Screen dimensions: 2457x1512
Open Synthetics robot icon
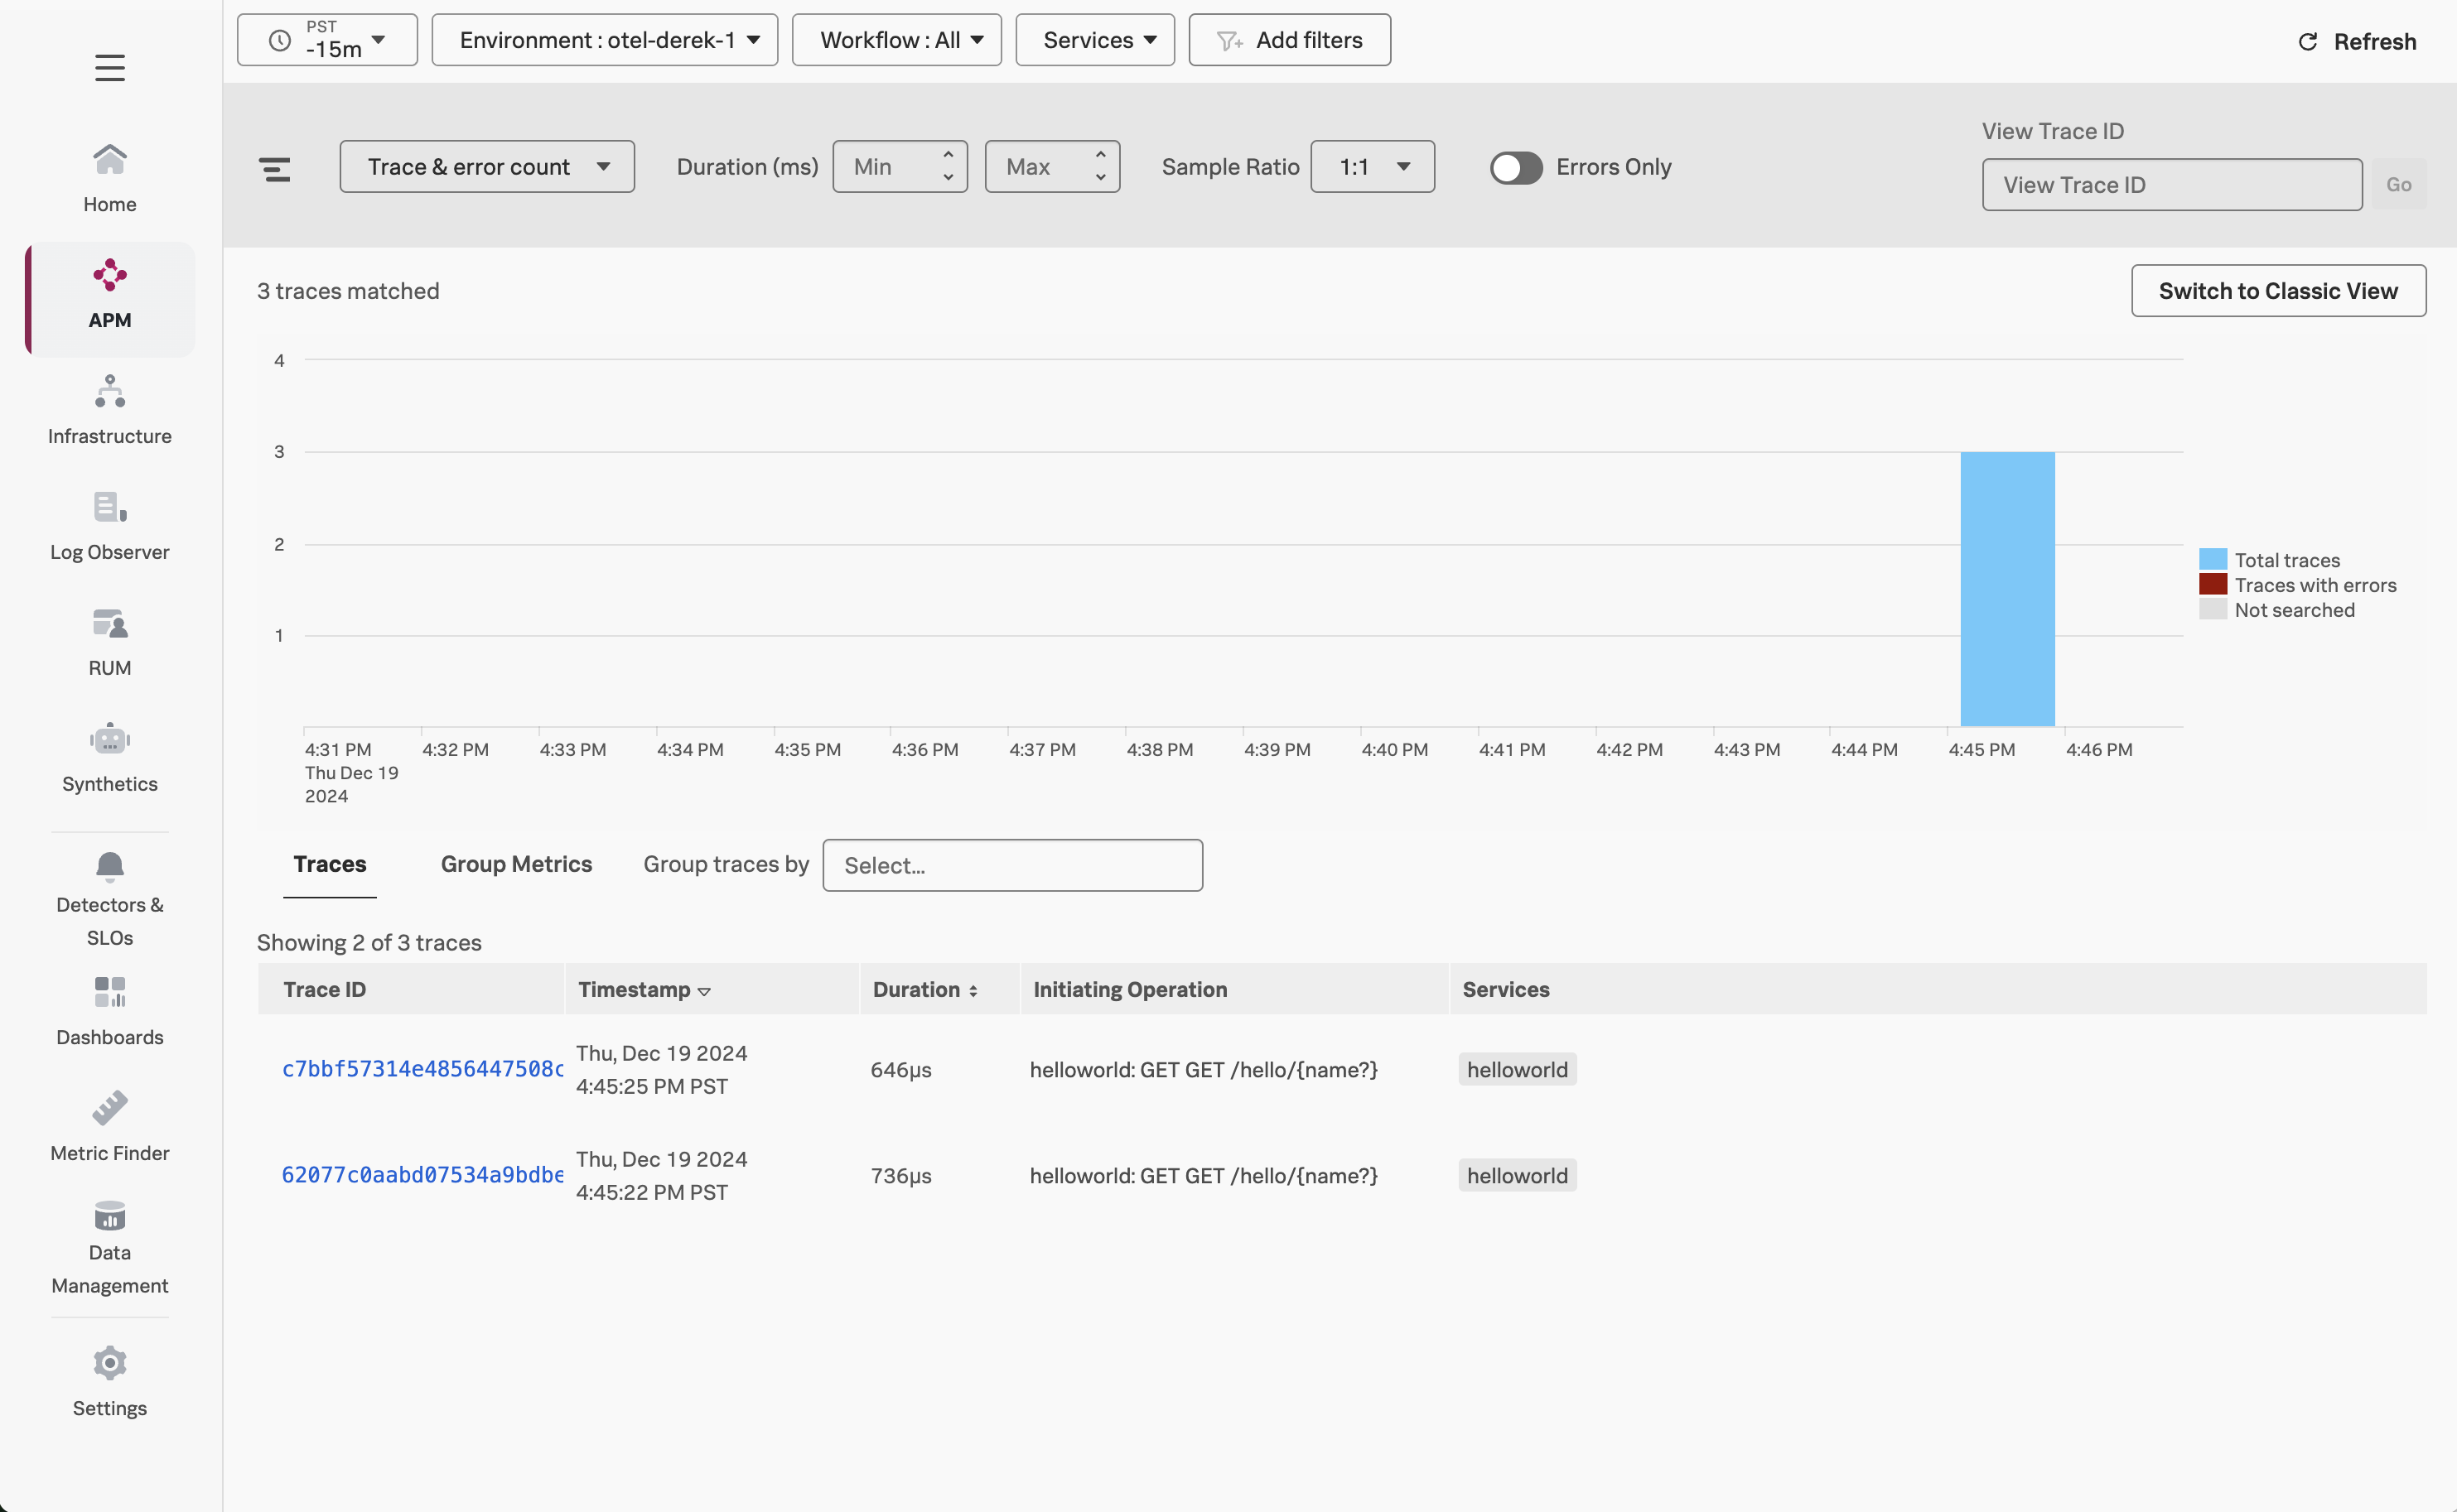point(109,740)
